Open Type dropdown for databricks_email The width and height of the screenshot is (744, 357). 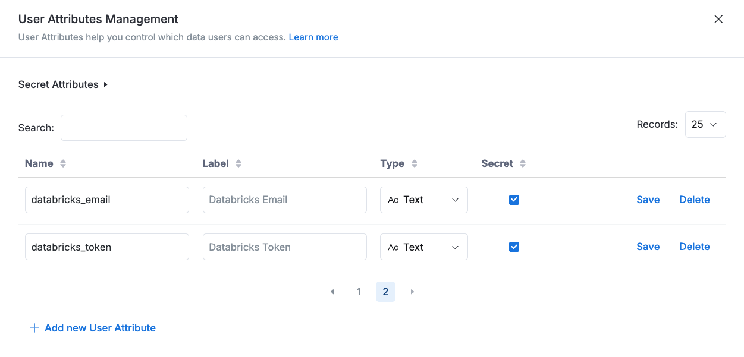423,200
